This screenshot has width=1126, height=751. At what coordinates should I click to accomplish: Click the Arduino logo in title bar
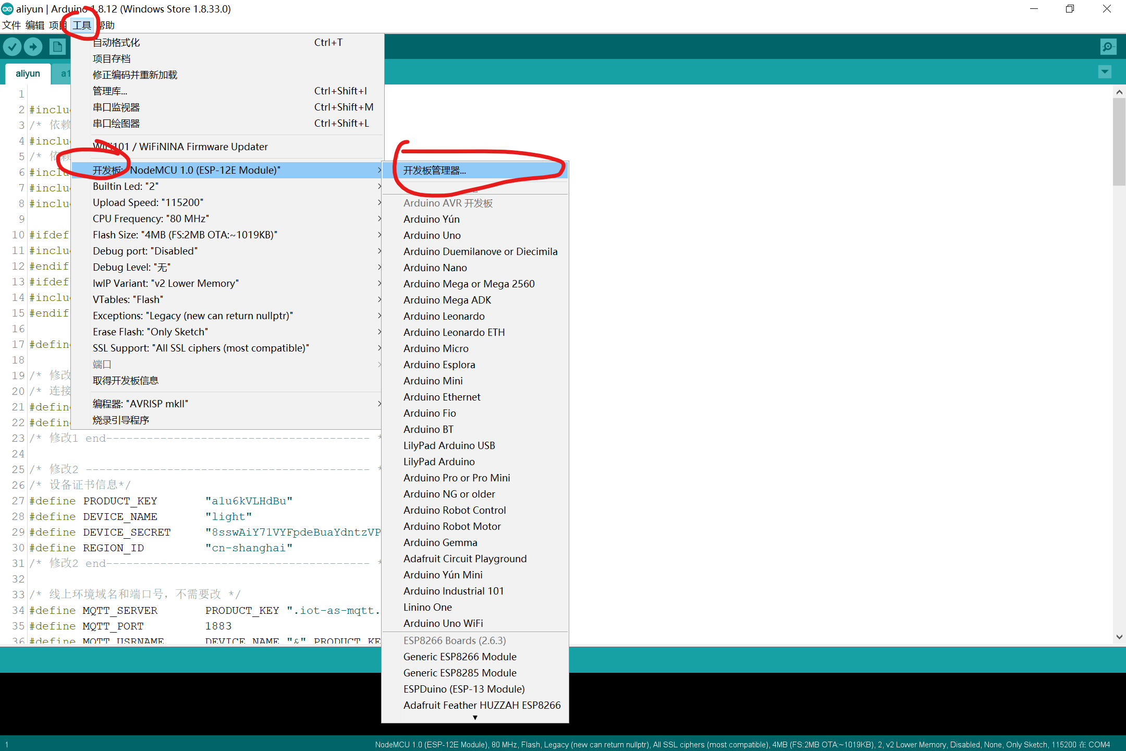(x=7, y=9)
